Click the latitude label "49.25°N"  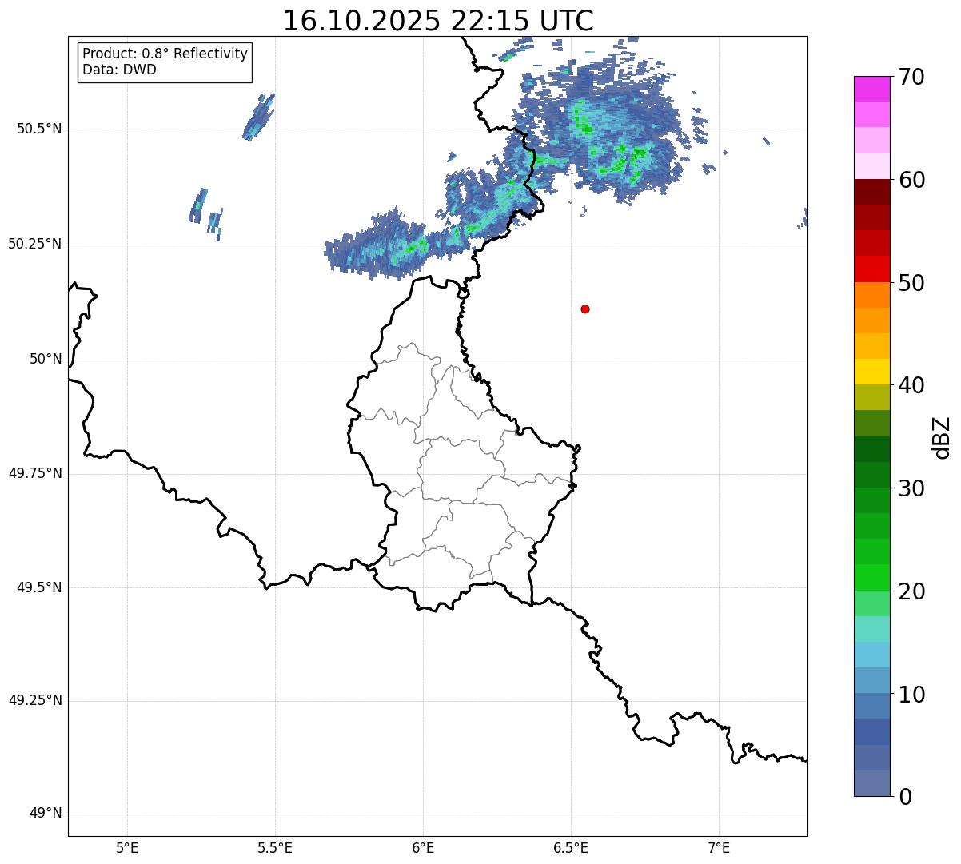(35, 700)
